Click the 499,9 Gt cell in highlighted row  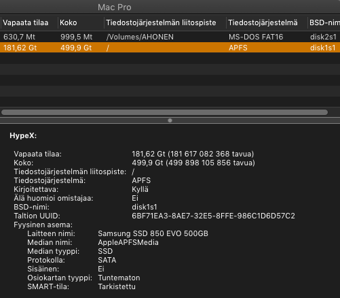pyautogui.click(x=76, y=48)
